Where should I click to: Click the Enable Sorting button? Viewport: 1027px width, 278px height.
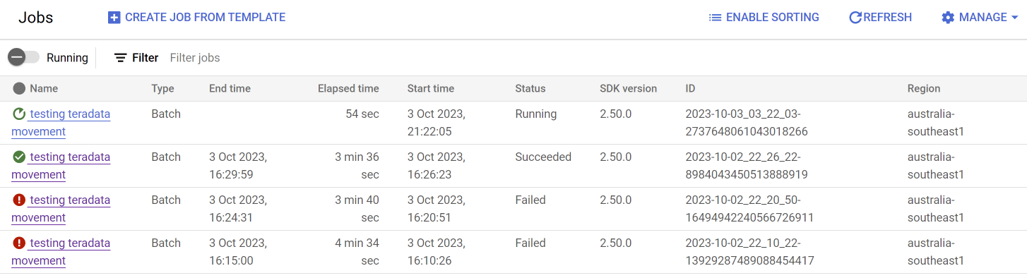coord(764,18)
